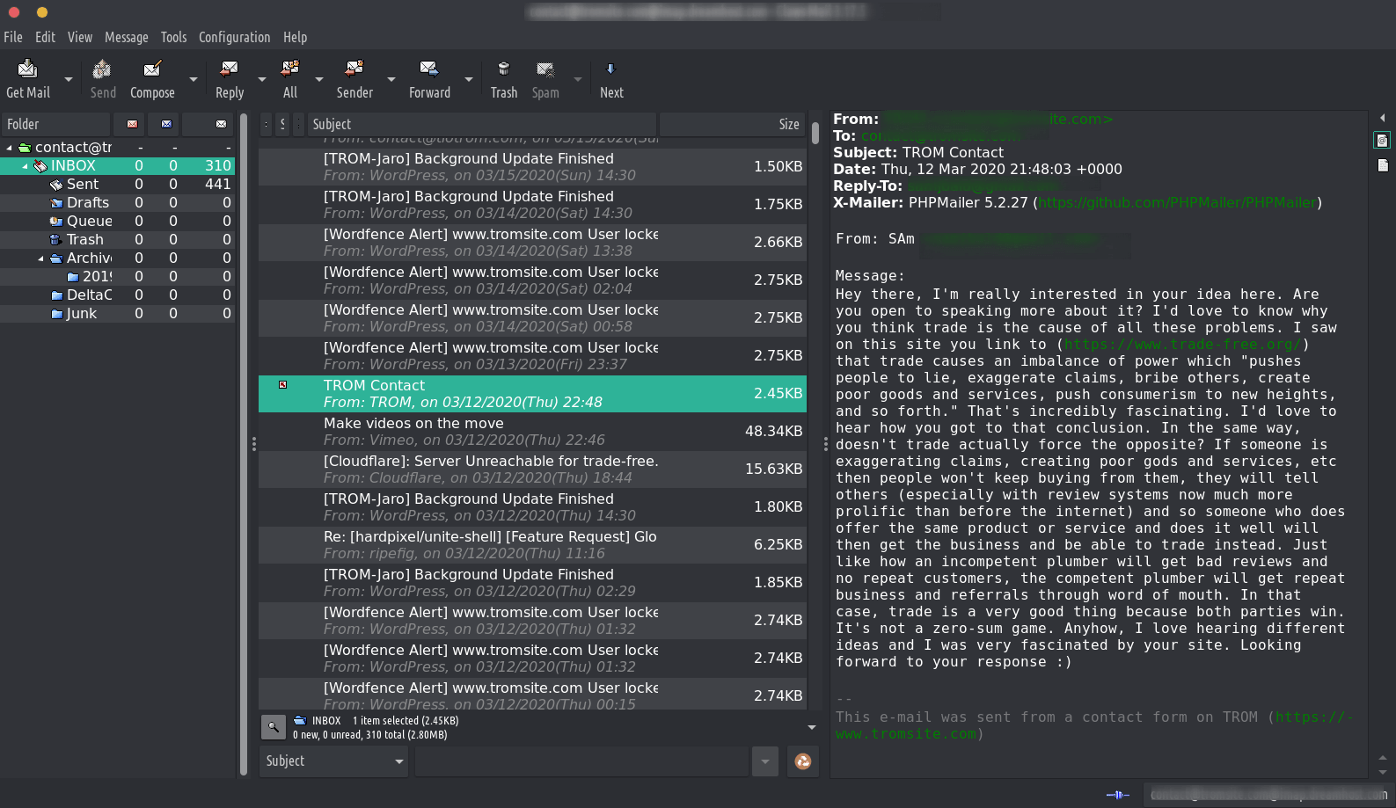Open the search history dropdown arrow
This screenshot has width=1396, height=808.
(x=765, y=761)
